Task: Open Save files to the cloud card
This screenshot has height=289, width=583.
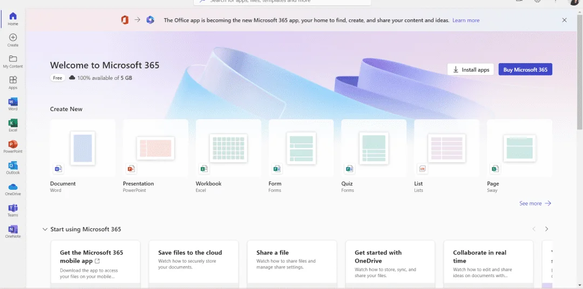Action: pos(193,264)
